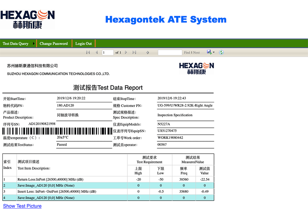308x211 pixels.
Task: Select frequency value 35680
Action: (x=184, y=191)
